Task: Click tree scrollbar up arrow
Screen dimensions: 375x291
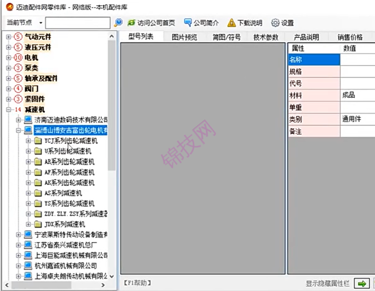Action: 111,36
